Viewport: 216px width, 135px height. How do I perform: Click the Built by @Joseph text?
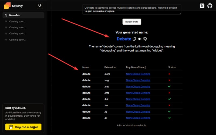point(15,108)
